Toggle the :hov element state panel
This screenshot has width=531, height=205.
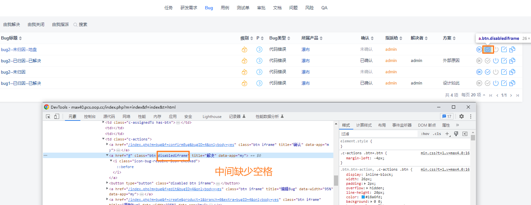pyautogui.click(x=425, y=134)
